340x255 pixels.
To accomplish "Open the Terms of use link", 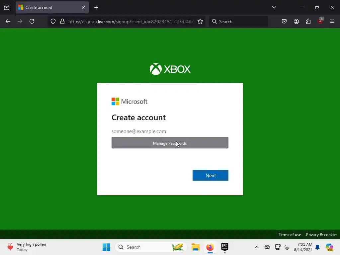I will 290,235.
